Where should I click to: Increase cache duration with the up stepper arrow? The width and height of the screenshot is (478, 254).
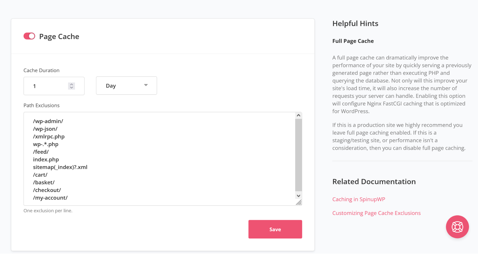(x=71, y=84)
